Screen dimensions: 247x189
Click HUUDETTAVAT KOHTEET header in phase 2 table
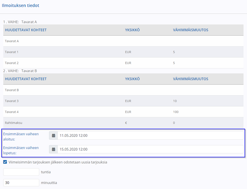click(x=26, y=79)
